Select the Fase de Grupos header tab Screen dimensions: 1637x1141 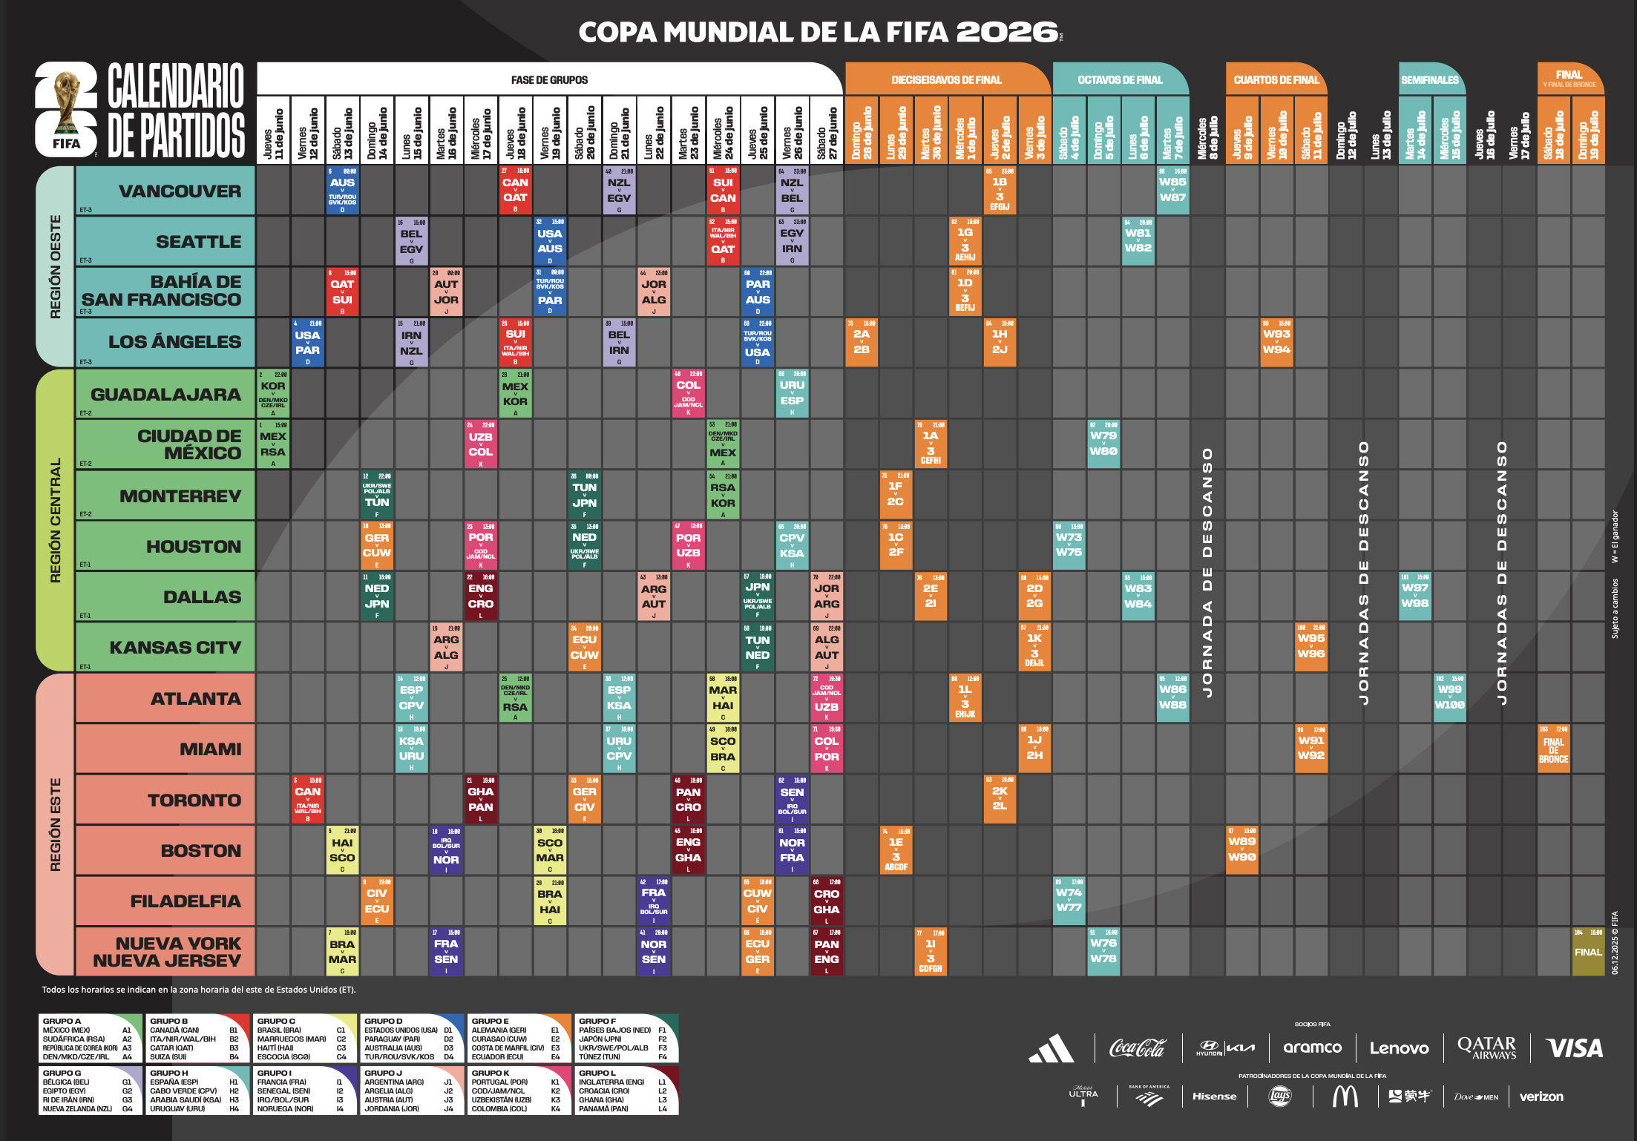pyautogui.click(x=549, y=79)
